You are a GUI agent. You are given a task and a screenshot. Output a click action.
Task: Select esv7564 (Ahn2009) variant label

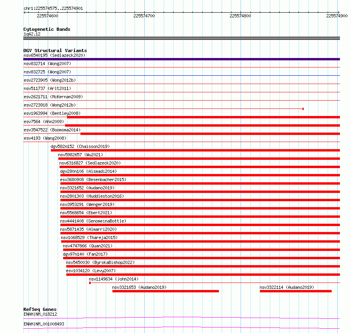coord(44,122)
